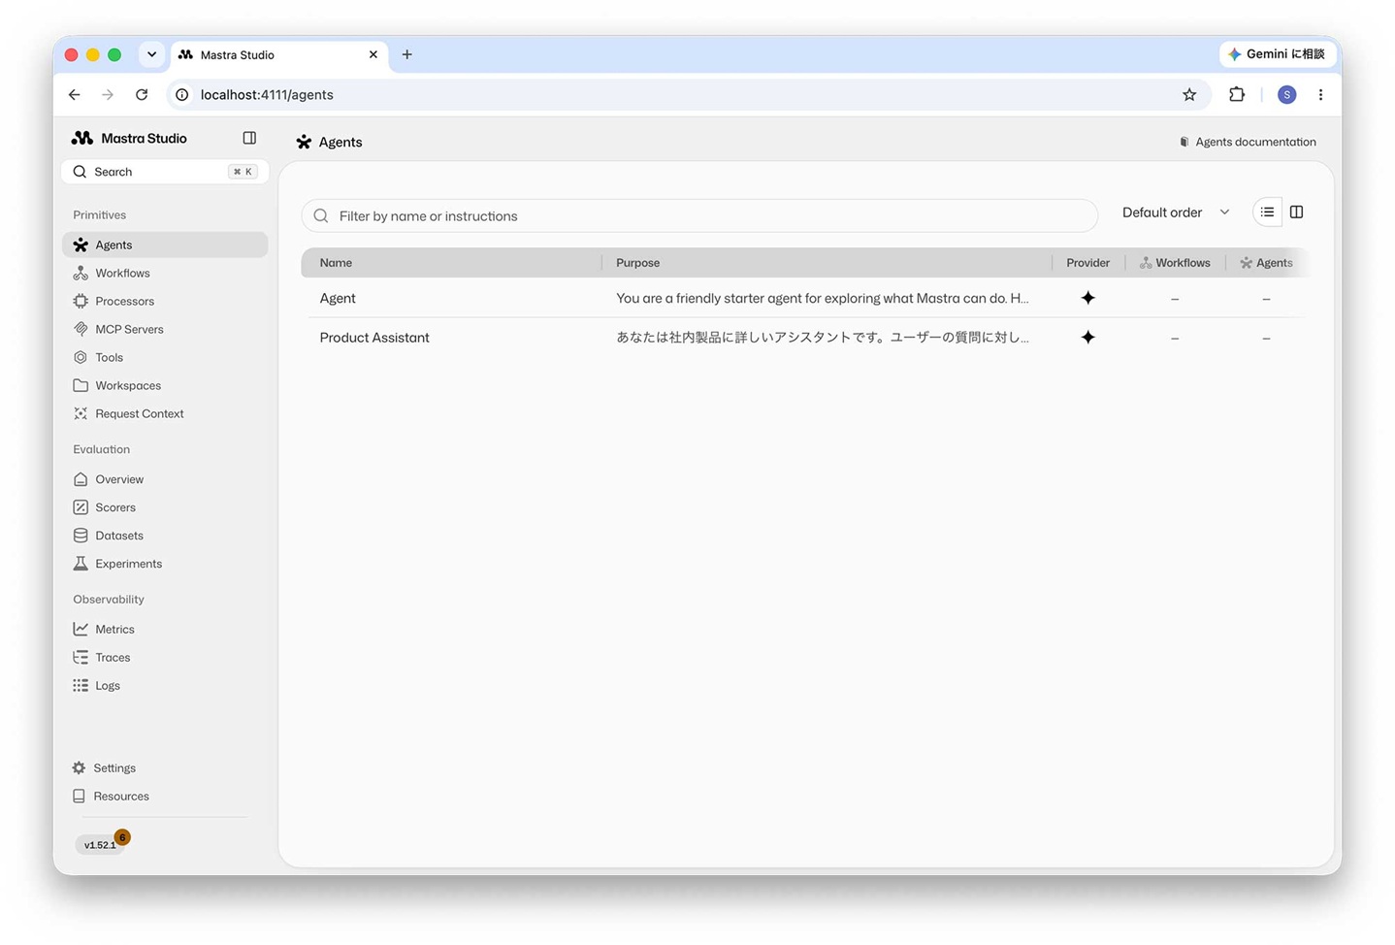
Task: Click the Purpose column header
Action: pyautogui.click(x=637, y=263)
